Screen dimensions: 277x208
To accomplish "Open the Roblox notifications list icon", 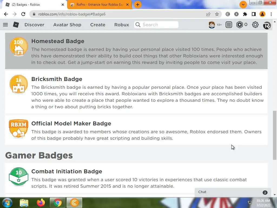I will [x=229, y=25].
